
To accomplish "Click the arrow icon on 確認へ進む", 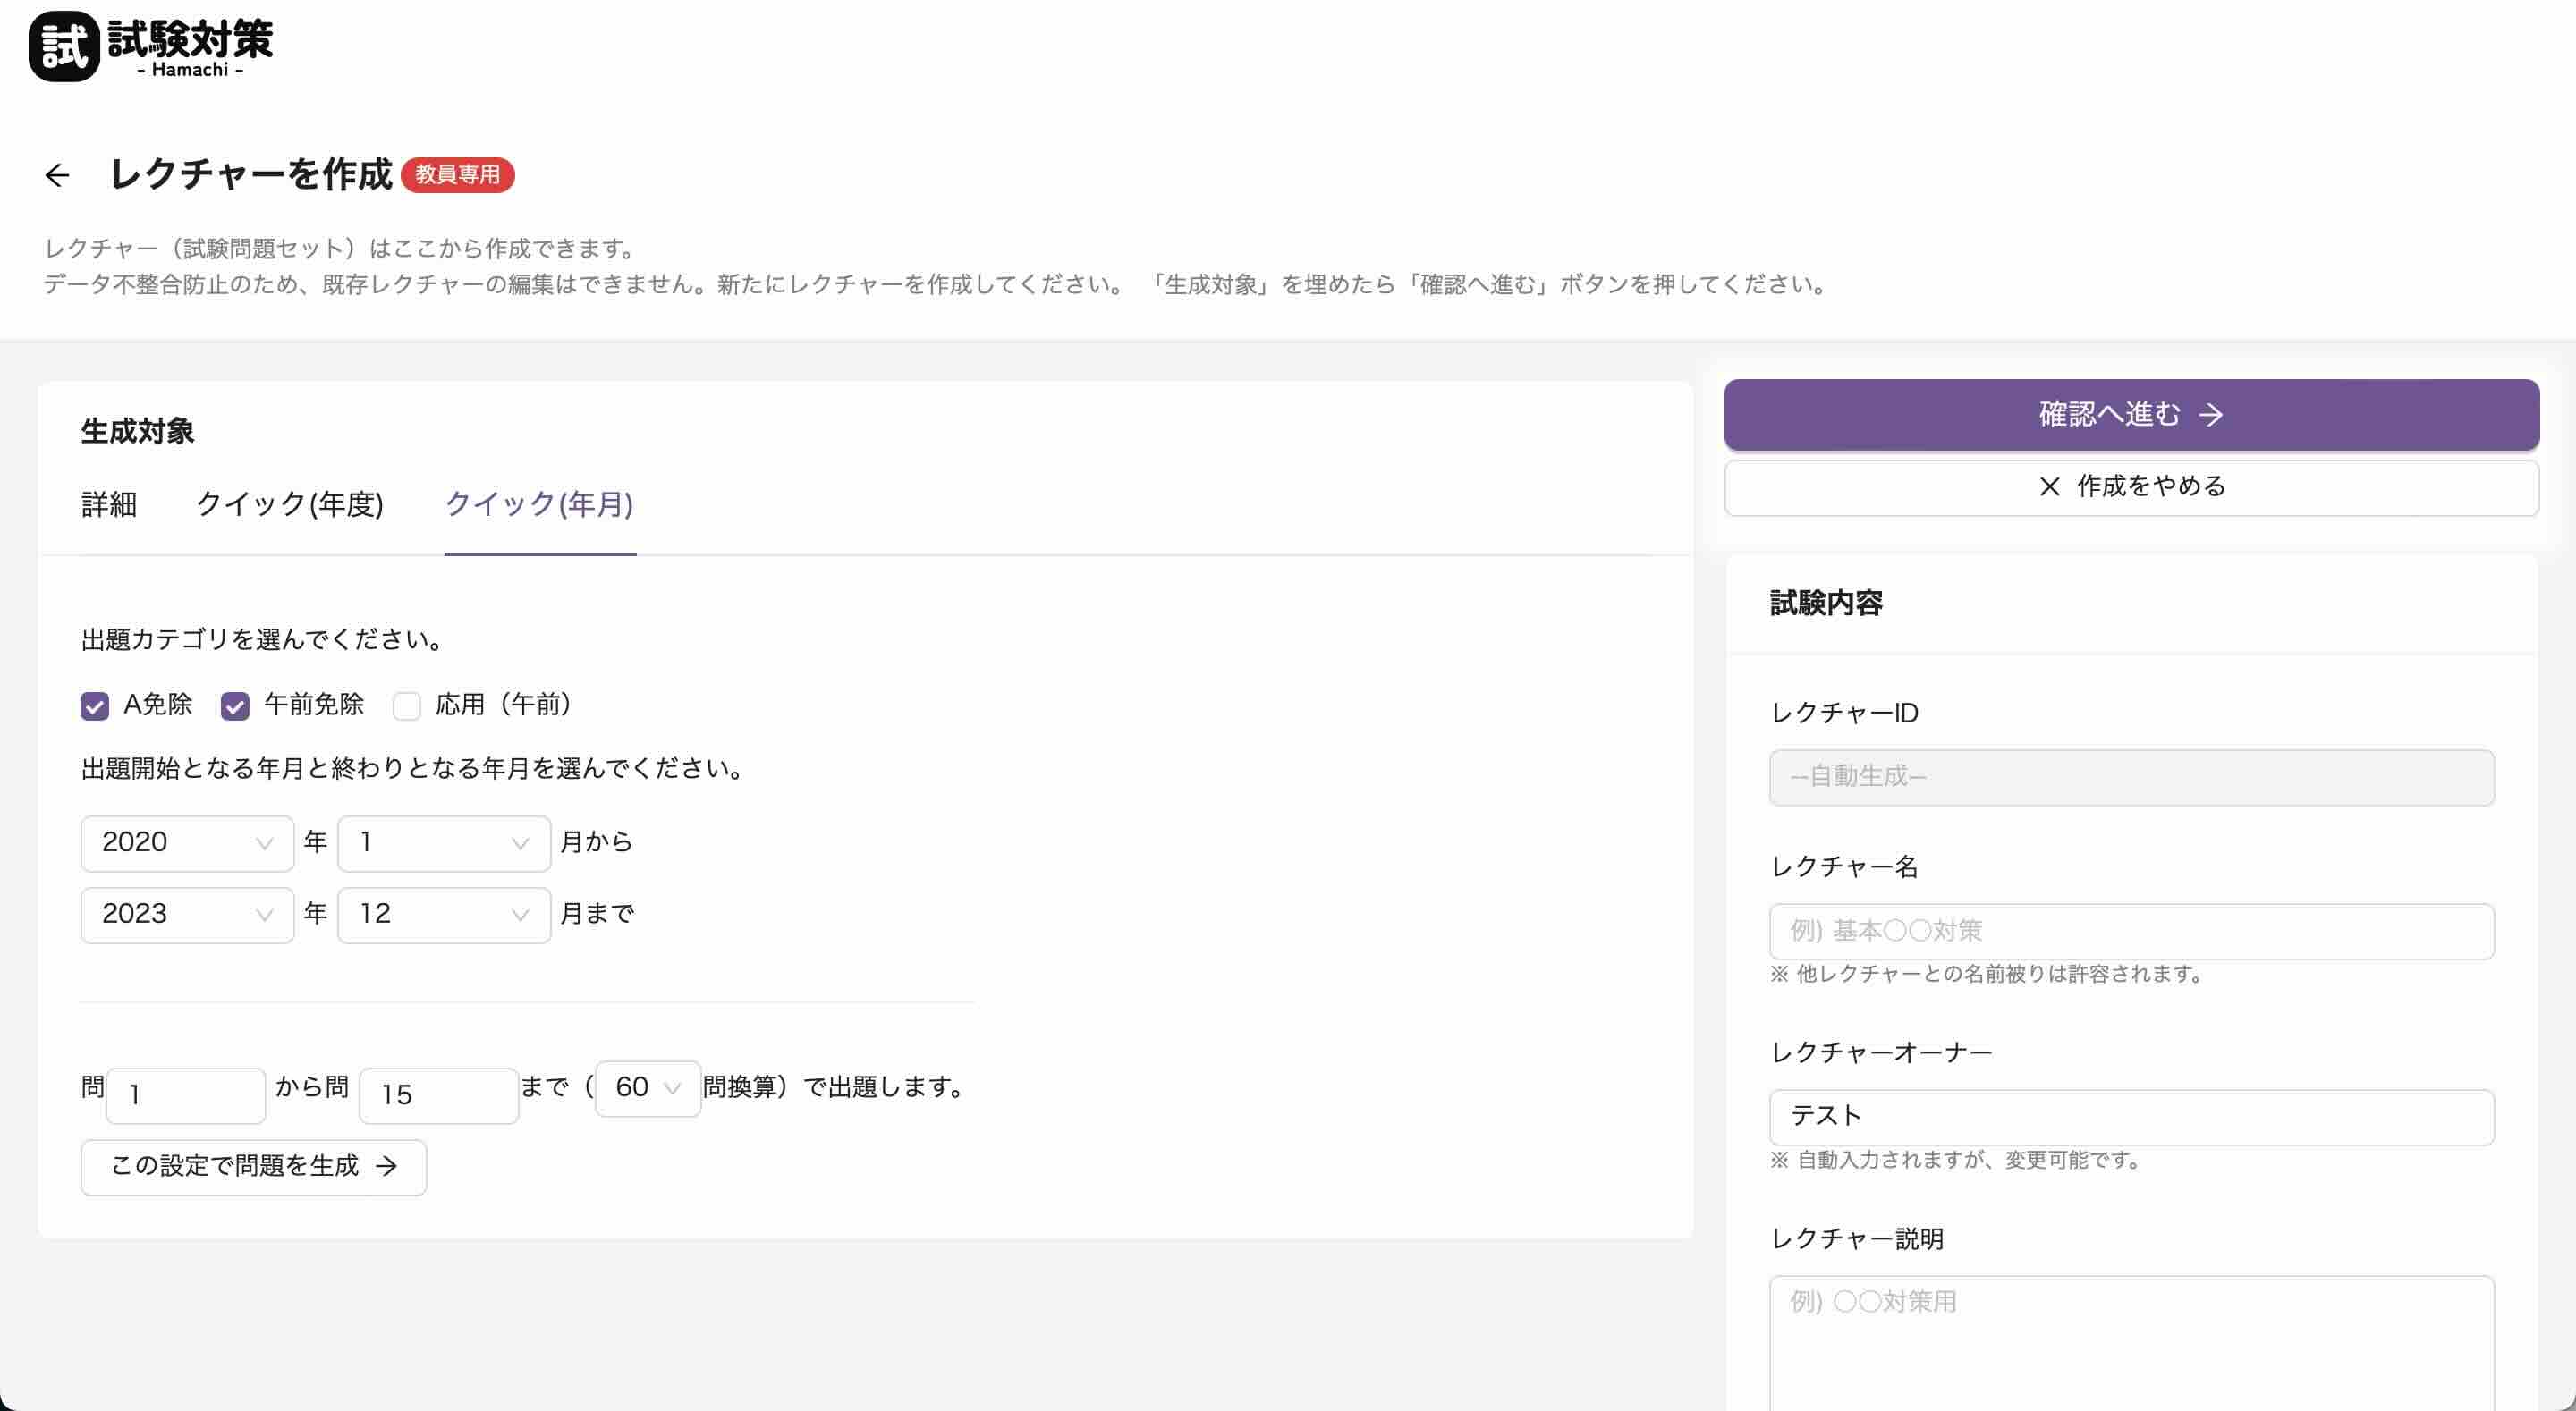I will pos(2211,415).
